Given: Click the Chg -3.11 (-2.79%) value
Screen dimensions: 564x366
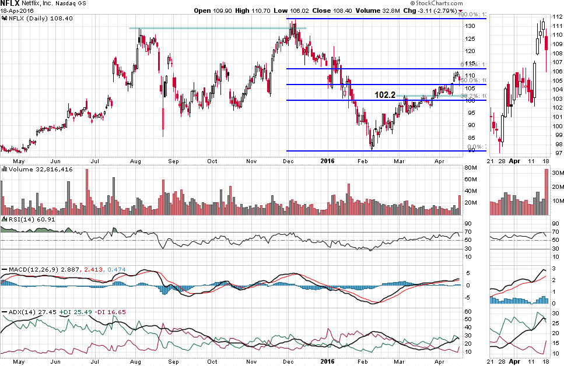Looking at the screenshot, I should pyautogui.click(x=430, y=11).
